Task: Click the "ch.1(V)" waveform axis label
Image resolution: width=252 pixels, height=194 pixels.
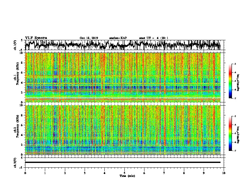Action: (15, 45)
